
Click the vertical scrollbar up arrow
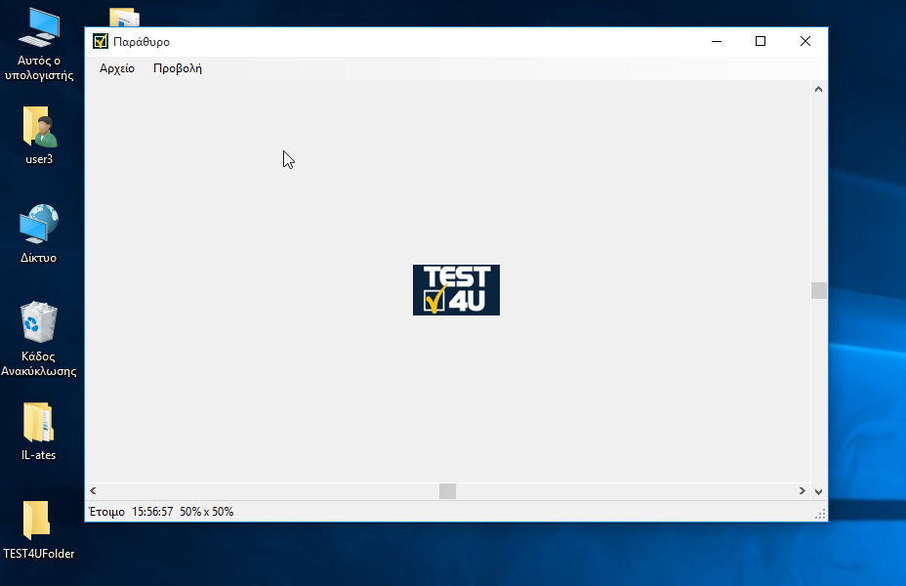click(818, 89)
